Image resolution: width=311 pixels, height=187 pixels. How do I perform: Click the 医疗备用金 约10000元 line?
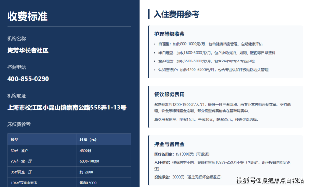[x=182, y=154]
